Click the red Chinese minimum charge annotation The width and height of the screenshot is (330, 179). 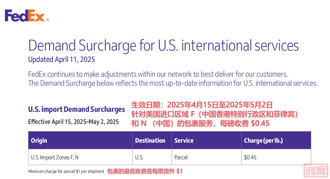[145, 171]
